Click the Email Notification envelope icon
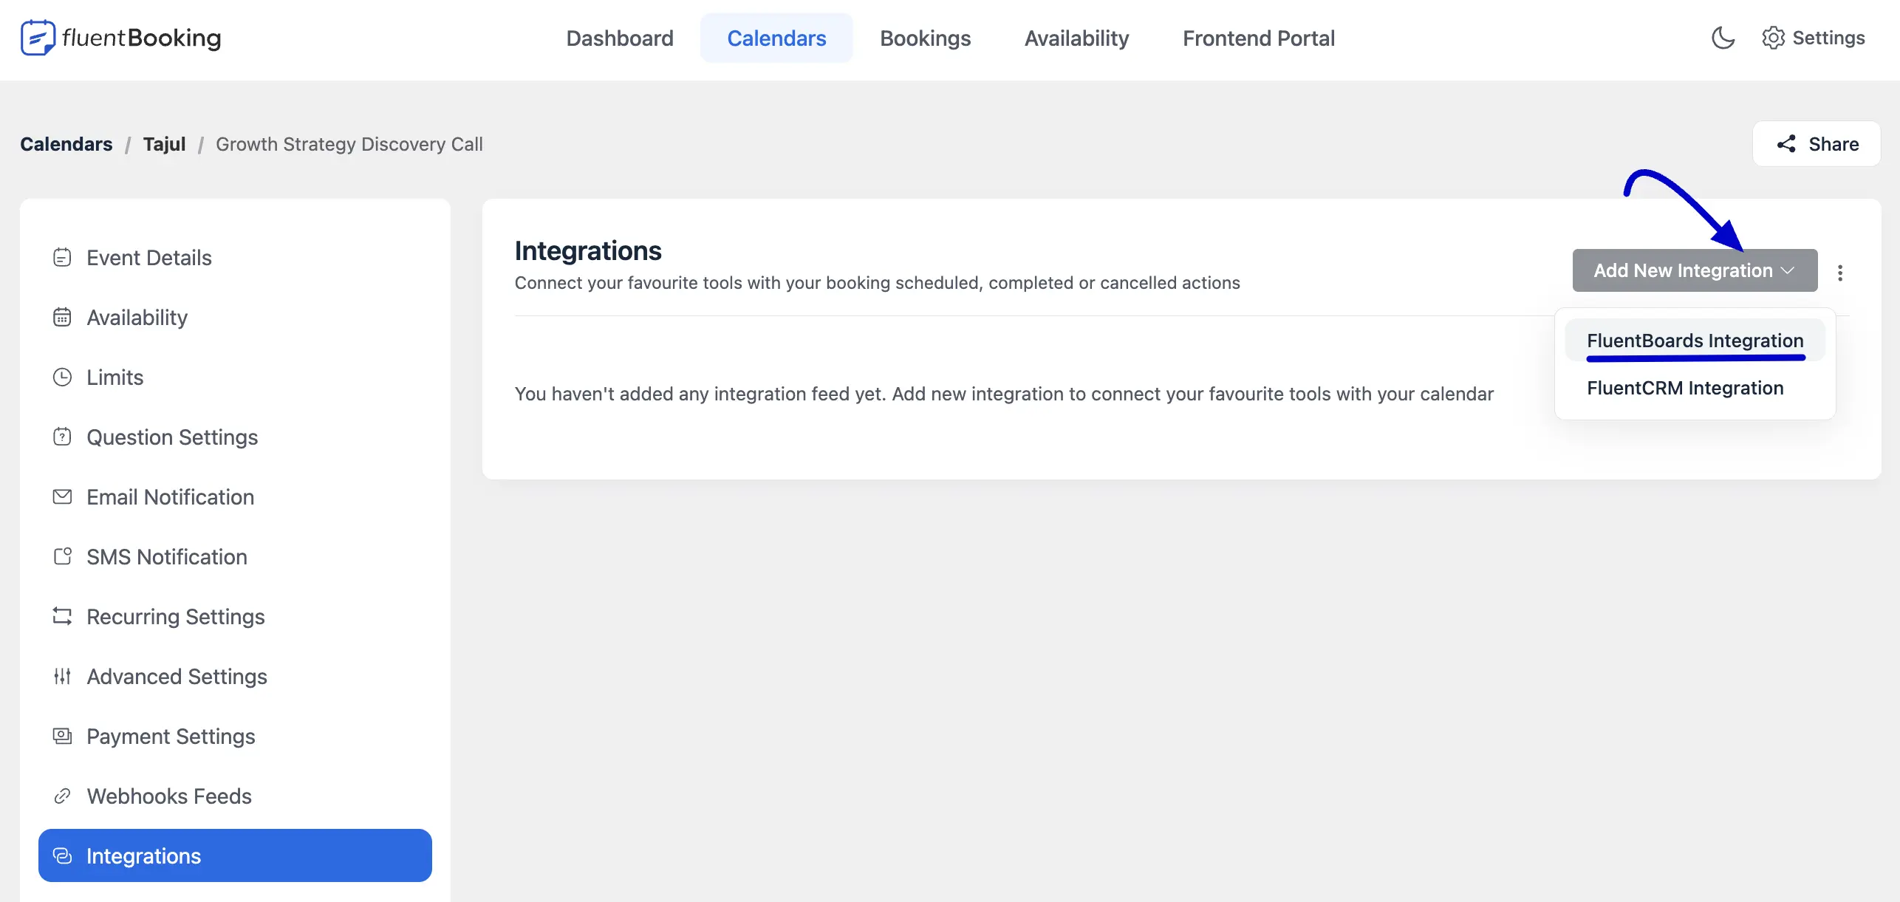 [x=62, y=496]
